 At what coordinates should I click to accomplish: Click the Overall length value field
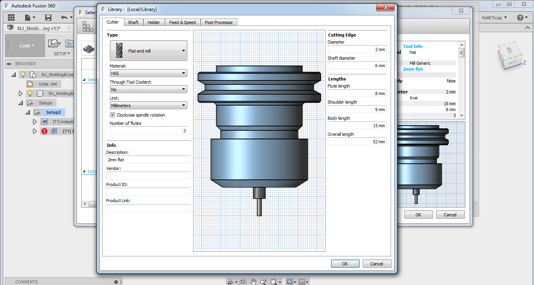click(357, 142)
